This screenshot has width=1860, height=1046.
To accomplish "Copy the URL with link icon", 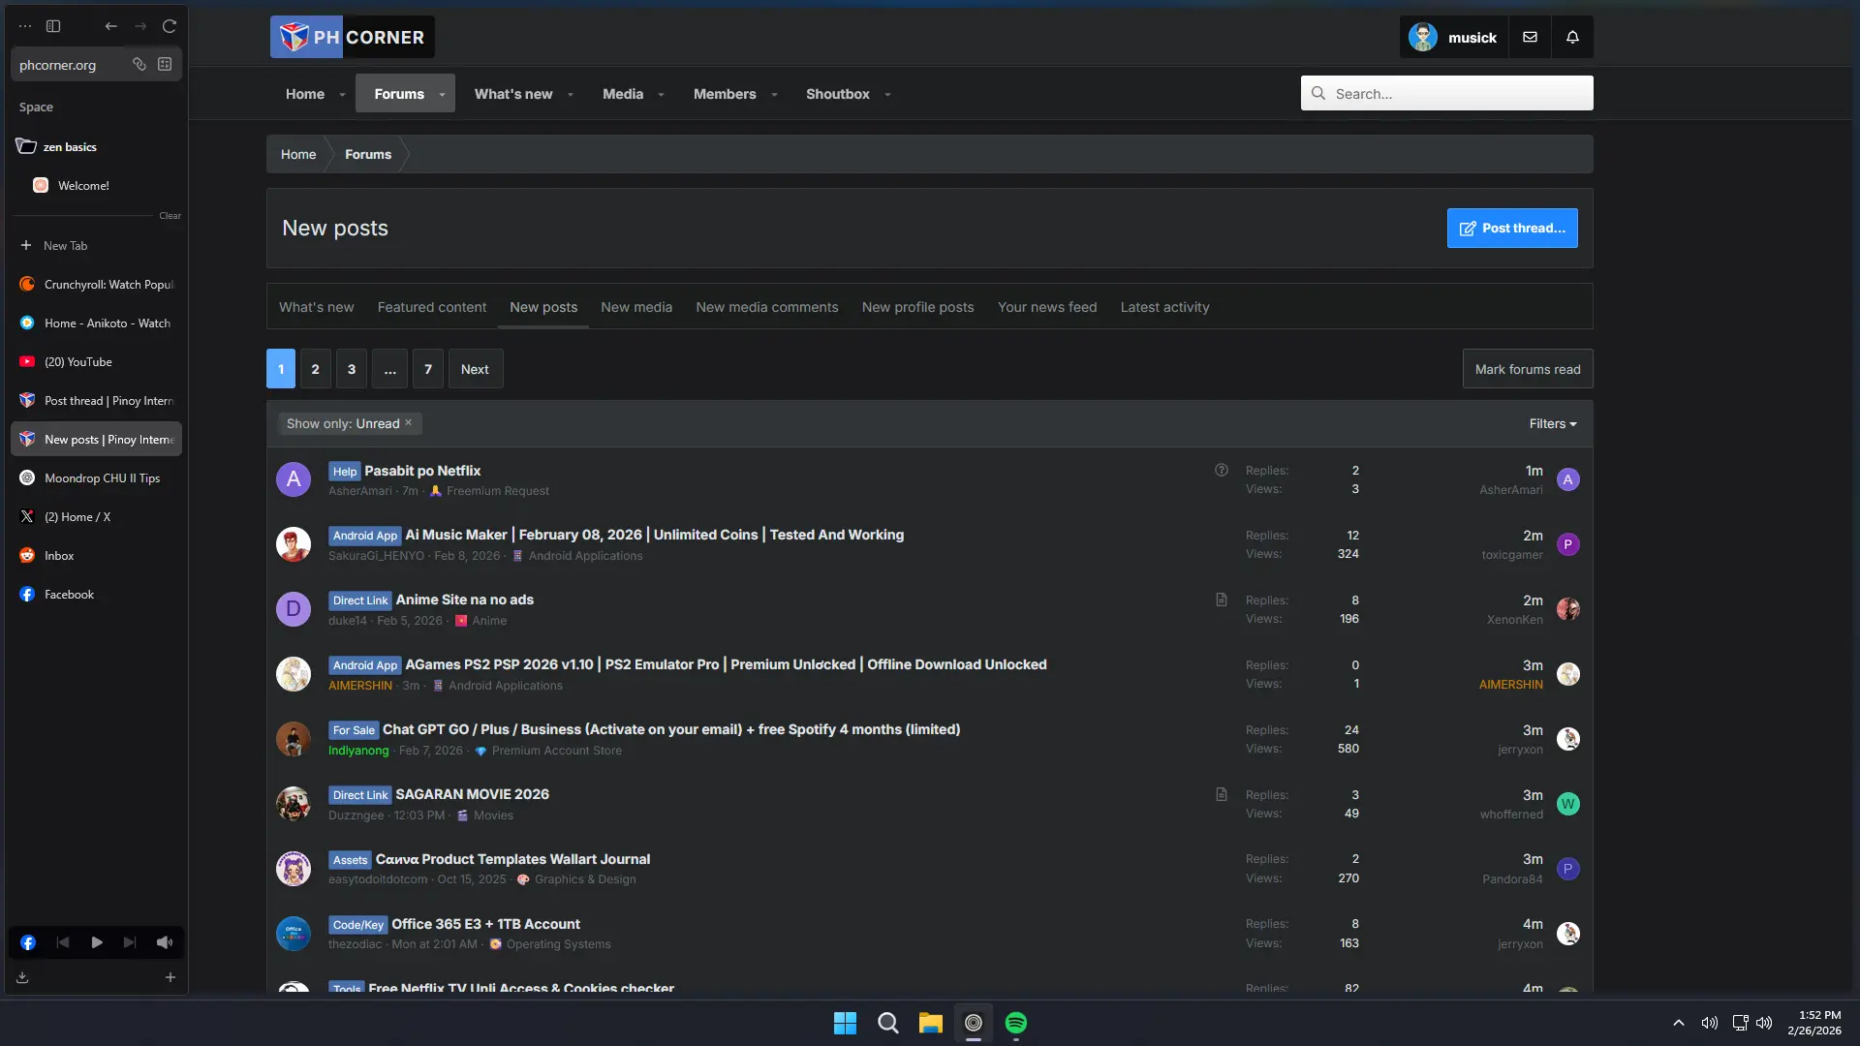I will coord(139,64).
